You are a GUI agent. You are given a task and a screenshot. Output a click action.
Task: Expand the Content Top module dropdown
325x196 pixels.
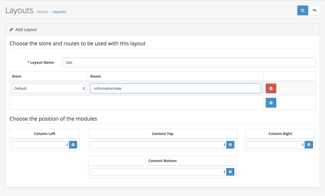coord(158,145)
